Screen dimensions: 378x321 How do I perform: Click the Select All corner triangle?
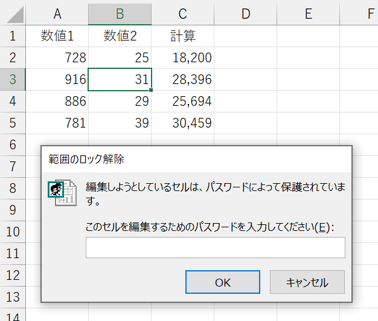point(13,14)
